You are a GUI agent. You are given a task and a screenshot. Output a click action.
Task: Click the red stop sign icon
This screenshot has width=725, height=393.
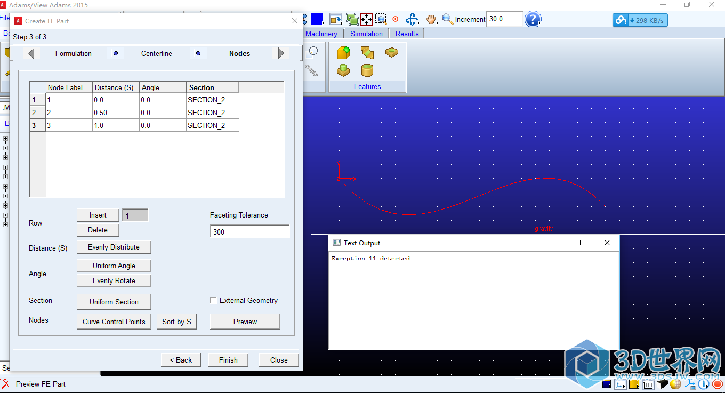(718, 384)
